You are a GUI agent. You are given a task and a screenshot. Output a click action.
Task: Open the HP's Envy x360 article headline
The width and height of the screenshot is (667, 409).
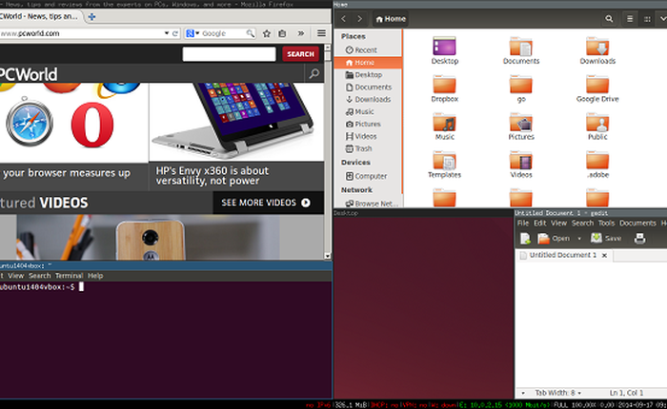(212, 175)
